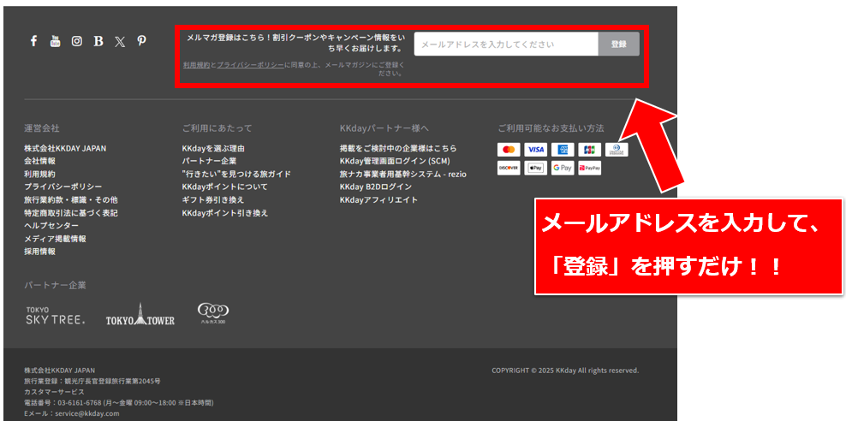846x421 pixels.
Task: Click the COPYRIGHT © 2025 KKday text
Action: (x=565, y=371)
